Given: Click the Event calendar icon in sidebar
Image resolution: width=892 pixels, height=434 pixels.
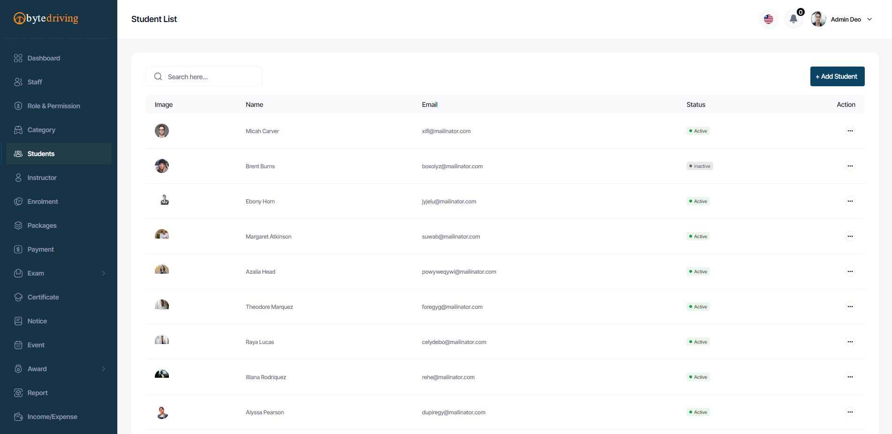Looking at the screenshot, I should click(18, 345).
